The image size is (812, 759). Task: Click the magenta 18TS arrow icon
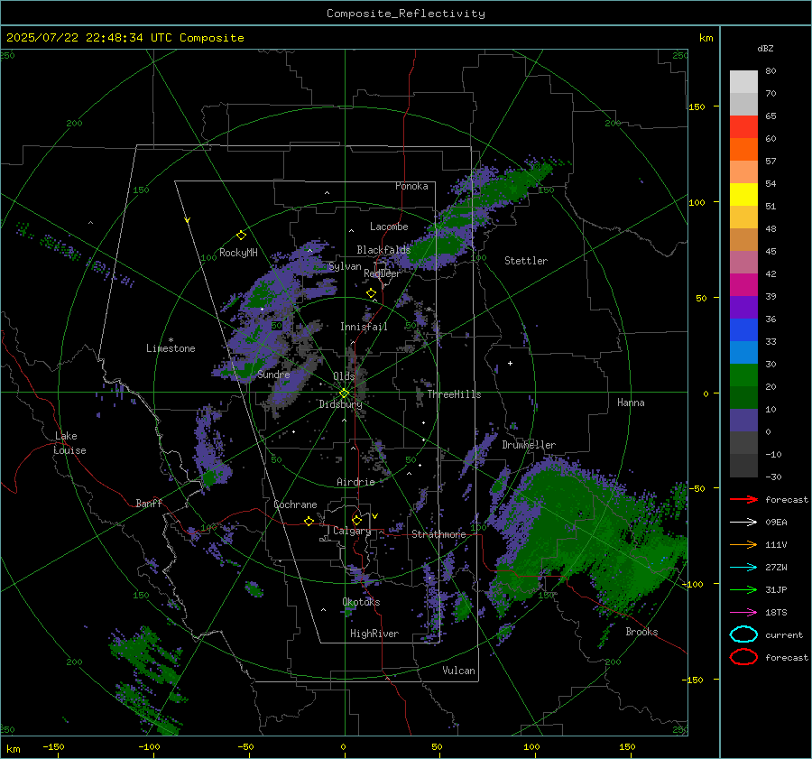coord(743,613)
